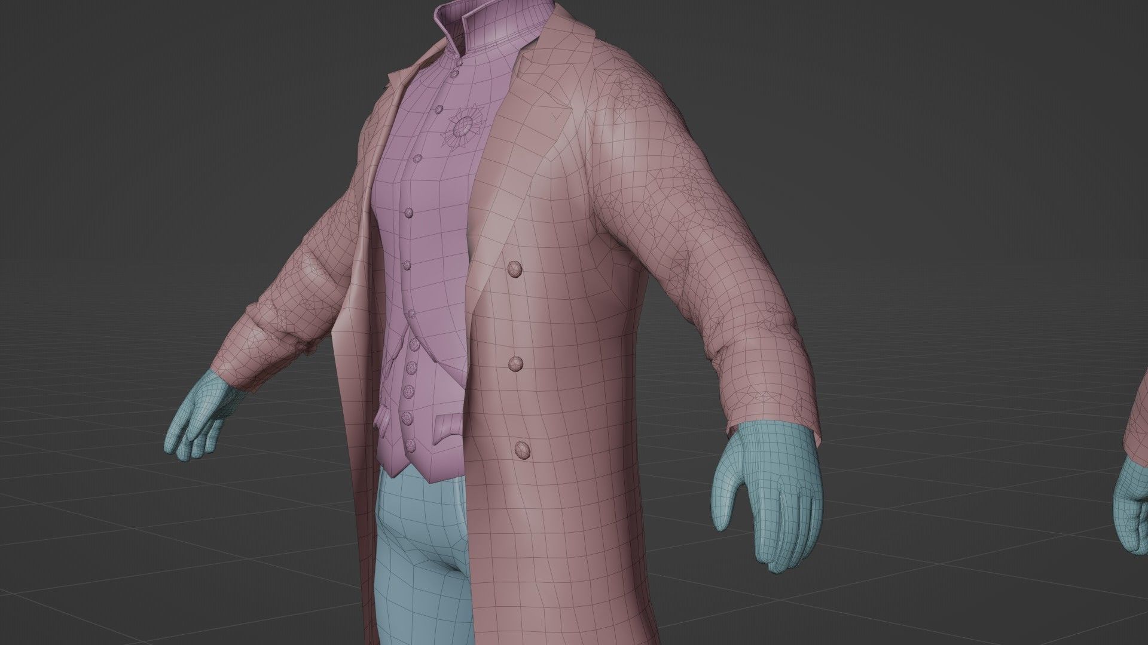
Task: Select the middle coat button
Action: tap(515, 363)
